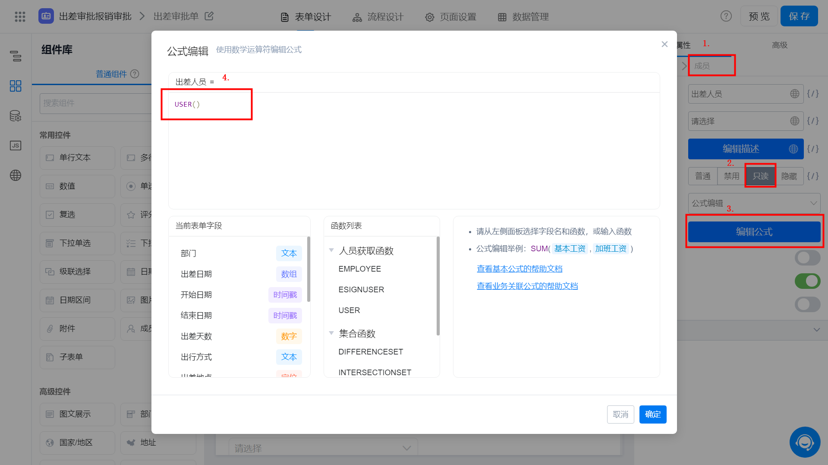Click variable binding braces beside 请选择 field

click(x=813, y=121)
